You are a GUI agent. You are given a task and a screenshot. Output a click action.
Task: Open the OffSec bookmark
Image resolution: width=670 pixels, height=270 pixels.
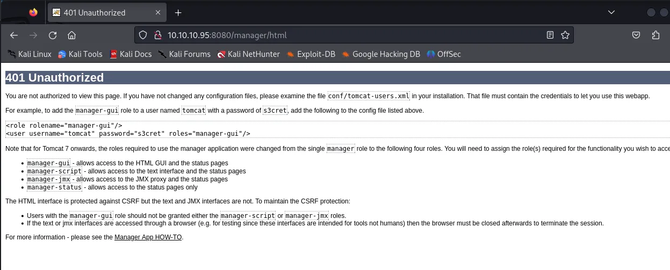click(x=444, y=54)
